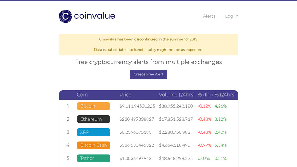The width and height of the screenshot is (297, 167).
Task: Select the orange Bitcoin coin badge
Action: pos(93,106)
